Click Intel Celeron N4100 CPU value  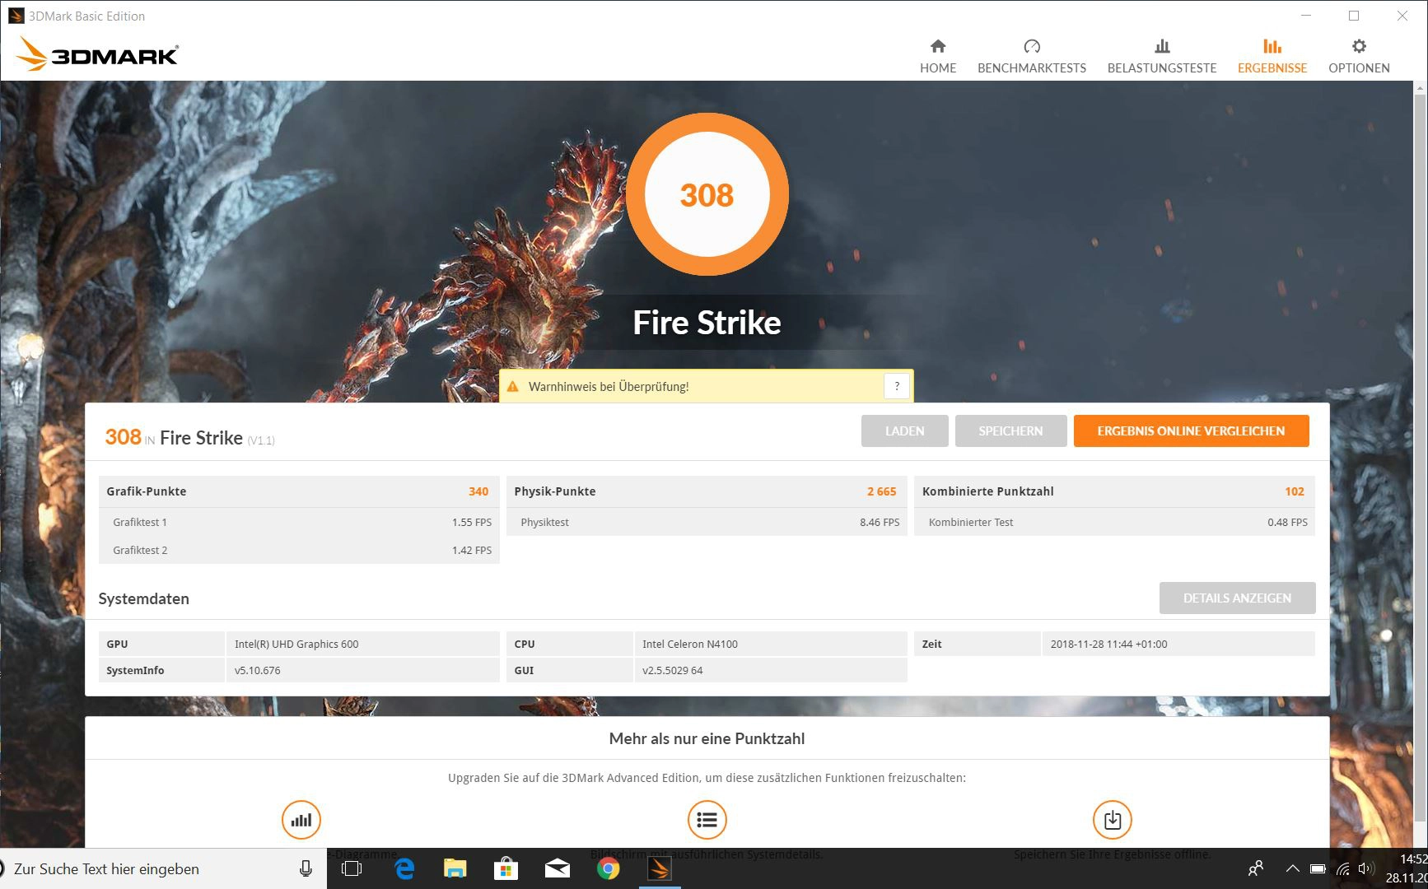(690, 644)
